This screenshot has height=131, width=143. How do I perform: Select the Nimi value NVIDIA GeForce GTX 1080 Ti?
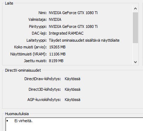click(x=73, y=13)
